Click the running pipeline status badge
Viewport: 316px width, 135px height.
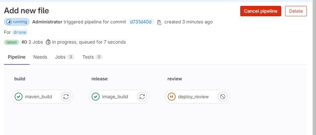point(17,22)
